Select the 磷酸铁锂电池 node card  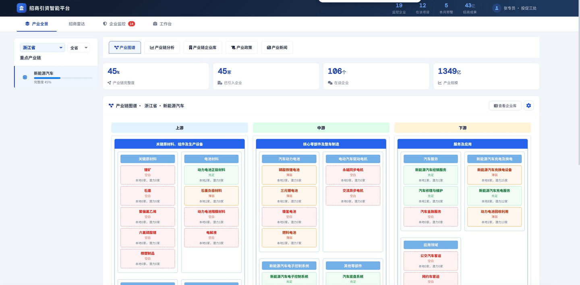(289, 175)
